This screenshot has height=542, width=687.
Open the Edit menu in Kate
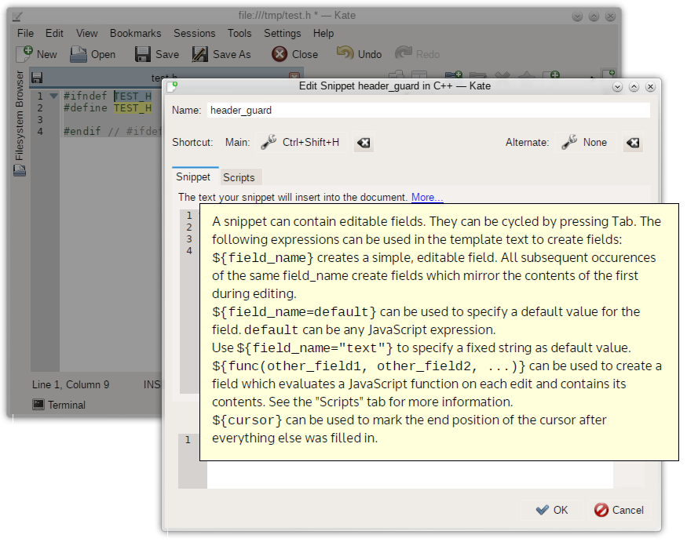coord(54,33)
